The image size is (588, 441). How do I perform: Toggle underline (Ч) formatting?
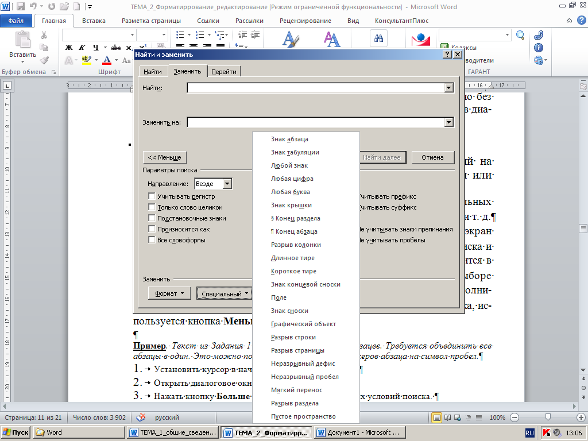96,48
